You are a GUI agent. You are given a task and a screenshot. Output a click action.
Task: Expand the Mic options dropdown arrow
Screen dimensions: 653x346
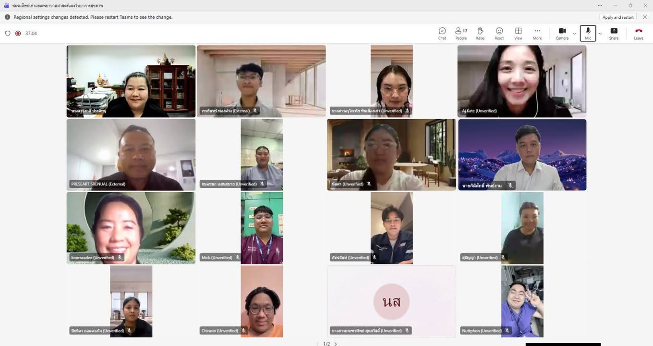[600, 33]
